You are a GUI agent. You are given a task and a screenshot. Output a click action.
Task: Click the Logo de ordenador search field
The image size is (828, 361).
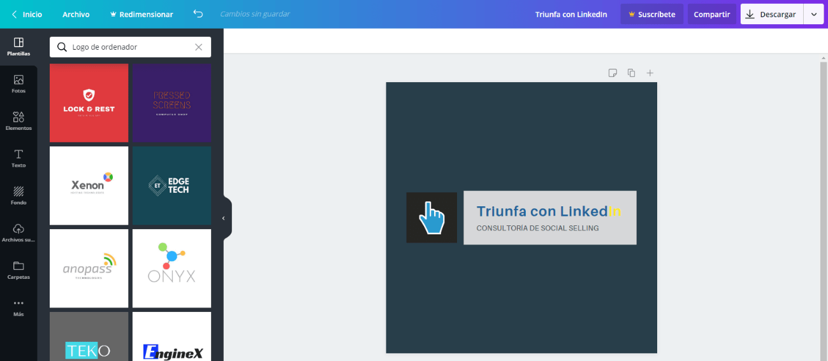point(131,47)
